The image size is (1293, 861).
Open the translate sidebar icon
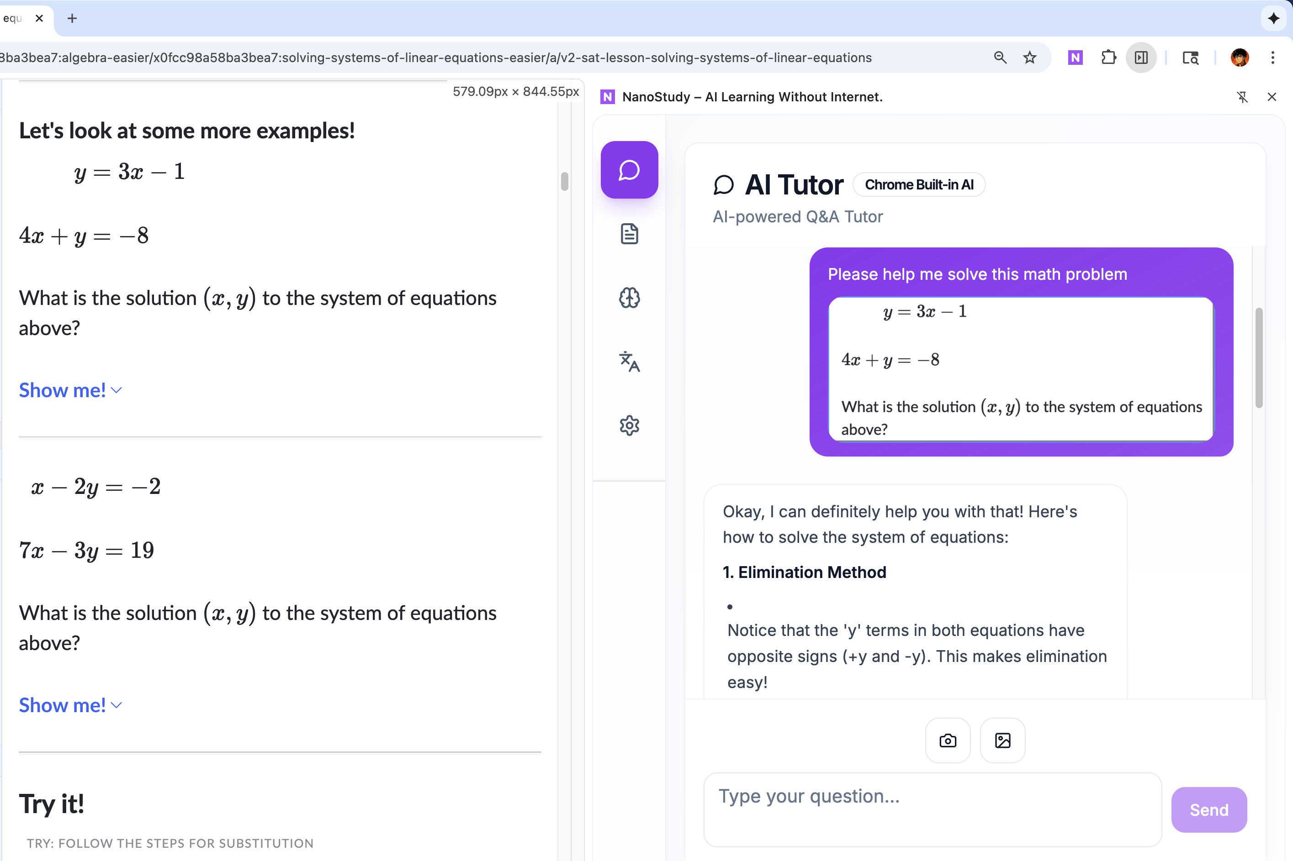point(629,361)
